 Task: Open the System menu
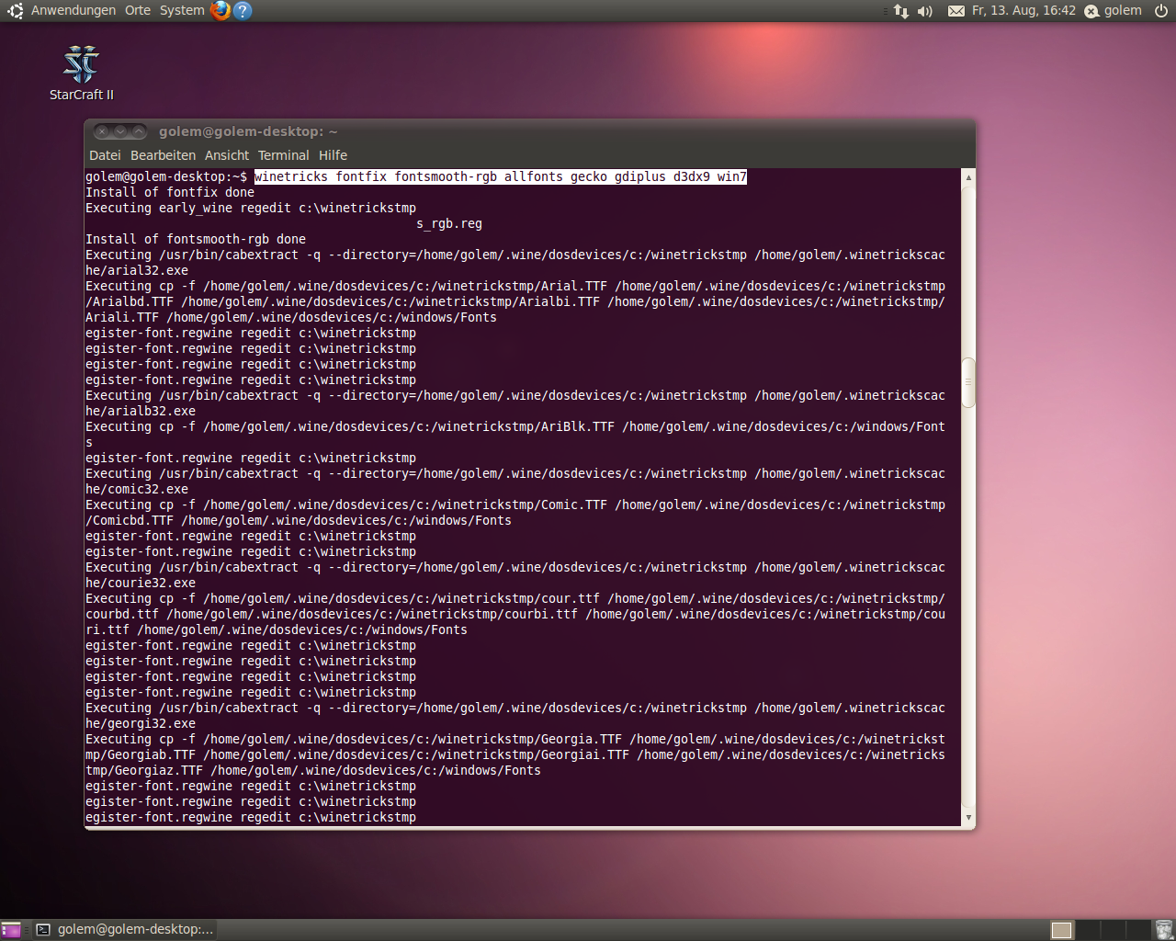[x=182, y=10]
